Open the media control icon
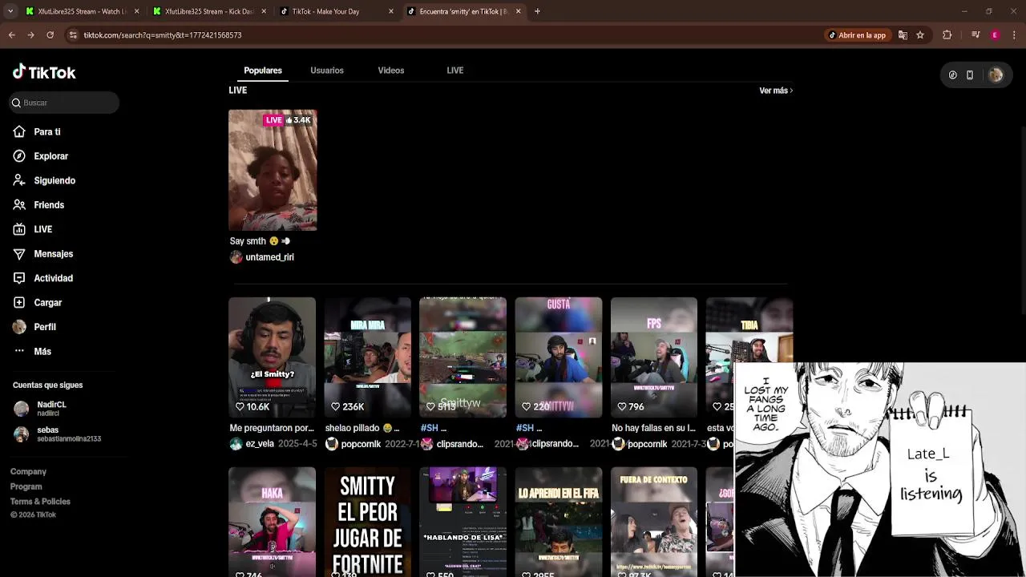Screen dimensions: 1026x577 click(x=976, y=35)
